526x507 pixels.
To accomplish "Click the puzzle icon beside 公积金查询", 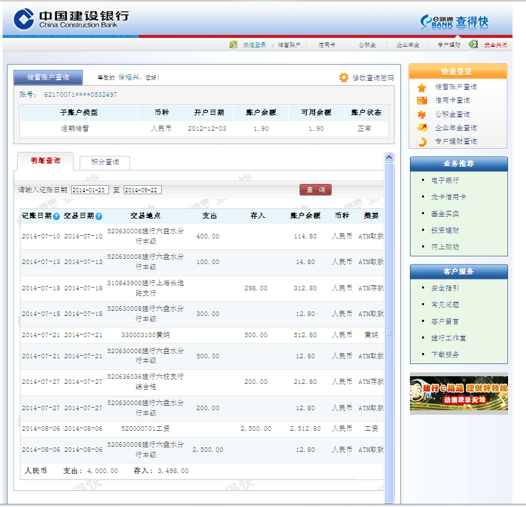I will click(x=421, y=114).
